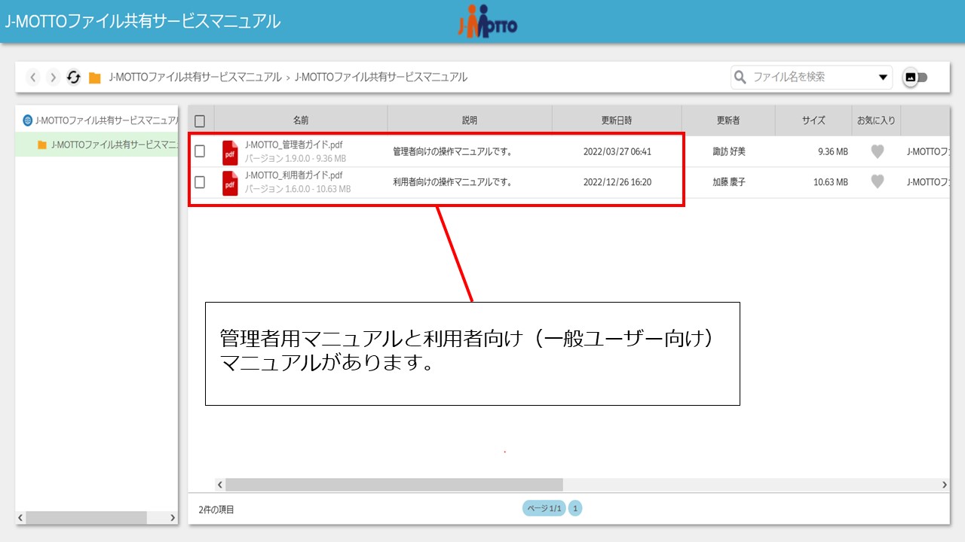This screenshot has height=542, width=965.
Task: Click the updater name 諏訪 好美
Action: (729, 151)
